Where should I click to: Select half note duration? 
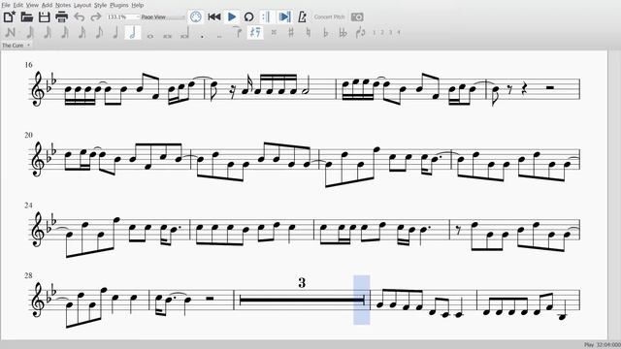pos(133,32)
